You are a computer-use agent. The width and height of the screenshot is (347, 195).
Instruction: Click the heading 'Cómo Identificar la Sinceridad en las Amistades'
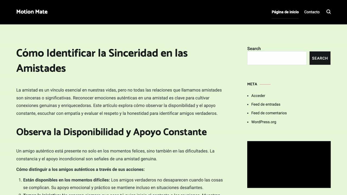click(x=102, y=60)
